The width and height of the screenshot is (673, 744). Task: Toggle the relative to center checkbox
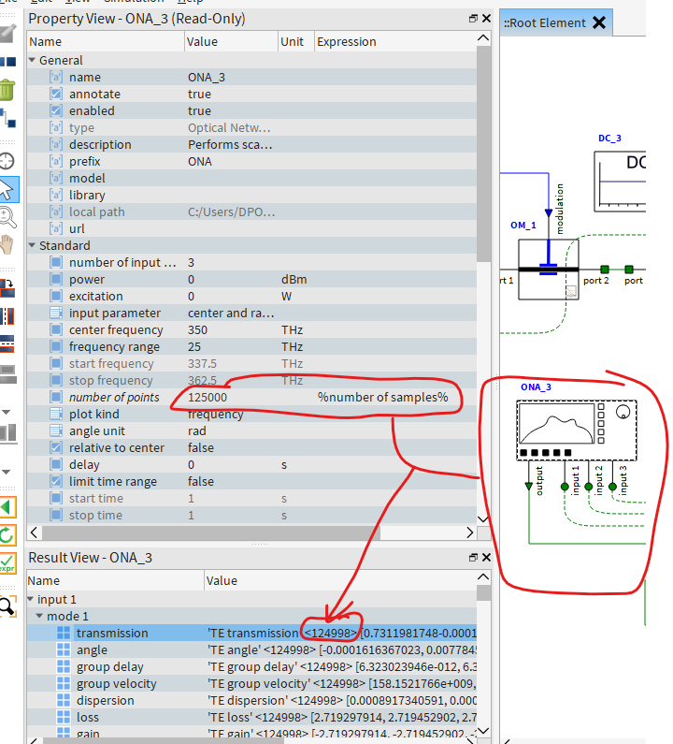click(56, 447)
